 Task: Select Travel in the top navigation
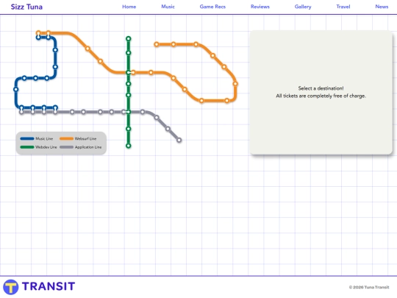pyautogui.click(x=343, y=7)
